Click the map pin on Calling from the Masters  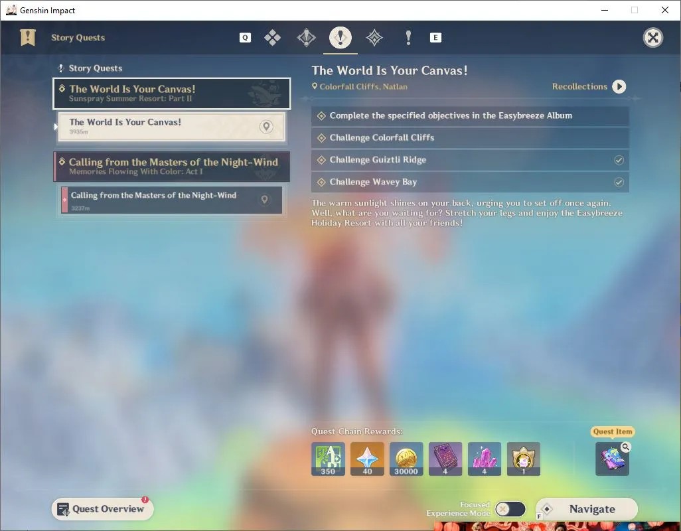coord(264,200)
